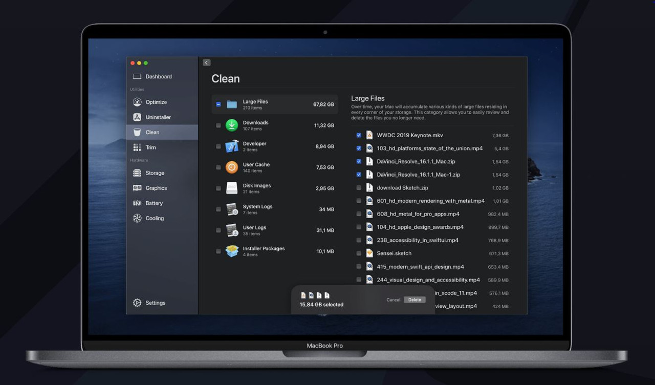Click the 601_hd_modern_rendering_with_metal.mp4 file icon
Screen dimensions: 655x385
click(x=369, y=201)
